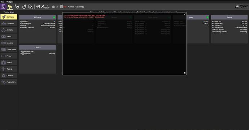Click the 30.0 m RTL min alt value
The height and width of the screenshot is (130, 249).
point(244,22)
